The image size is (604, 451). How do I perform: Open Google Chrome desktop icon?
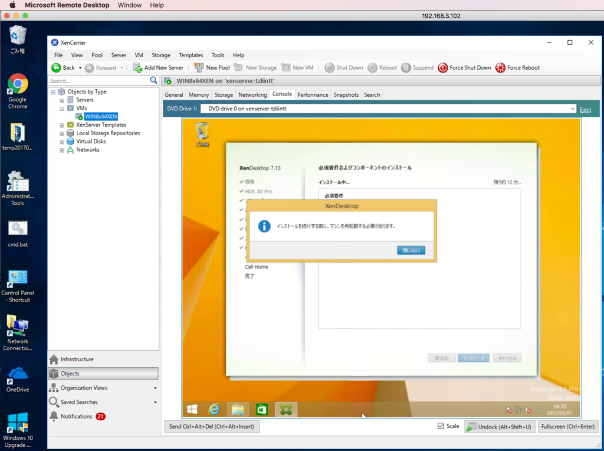pos(18,91)
